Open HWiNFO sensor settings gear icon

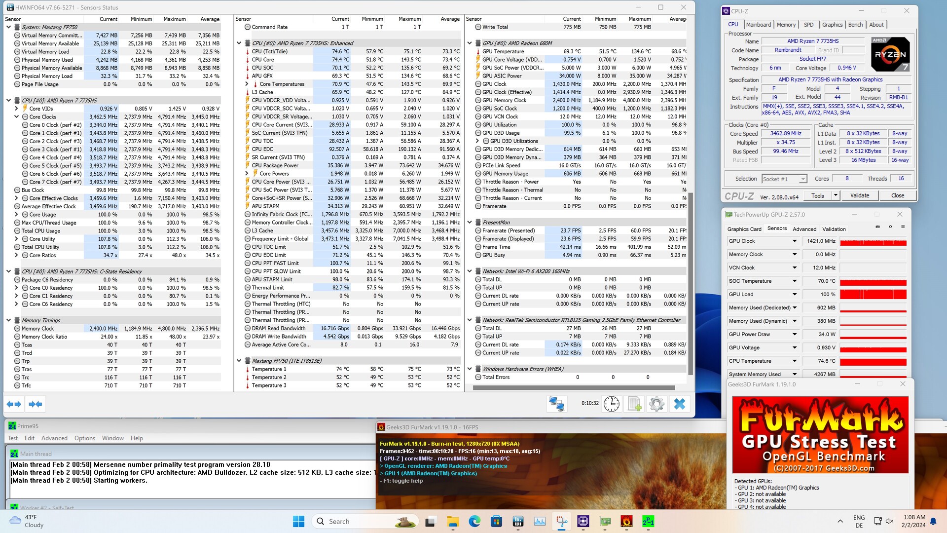[656, 404]
